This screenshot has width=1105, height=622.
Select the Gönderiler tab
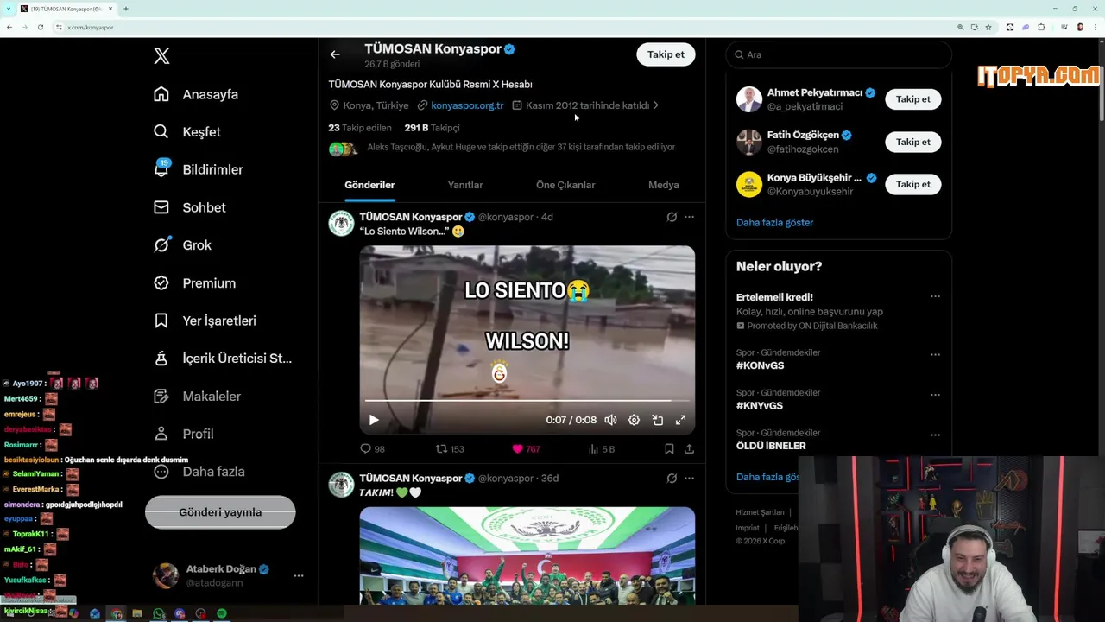pyautogui.click(x=369, y=185)
